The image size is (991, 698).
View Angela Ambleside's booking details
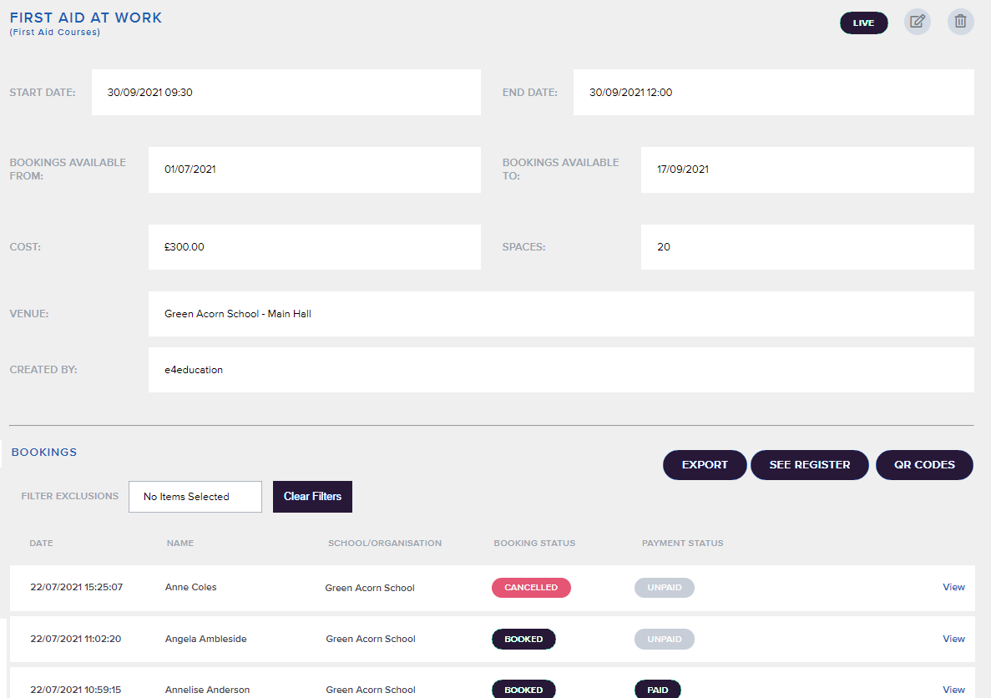coord(953,639)
